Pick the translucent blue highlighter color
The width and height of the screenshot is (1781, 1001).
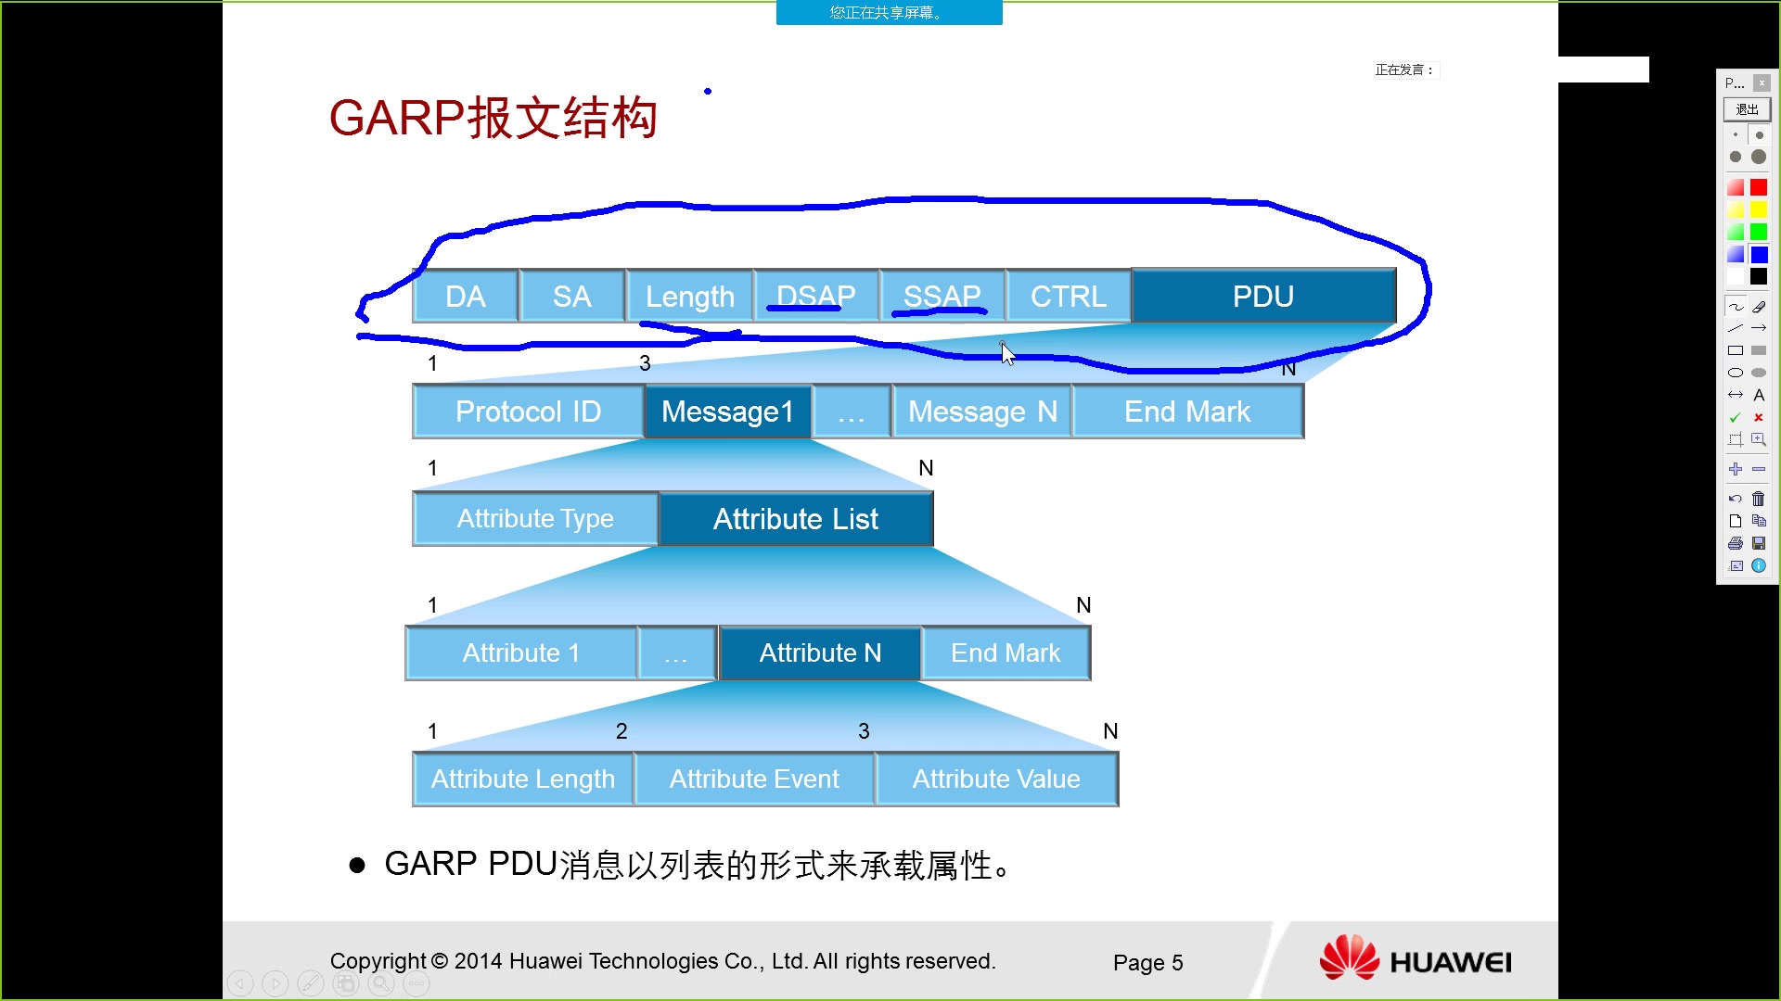1736,254
